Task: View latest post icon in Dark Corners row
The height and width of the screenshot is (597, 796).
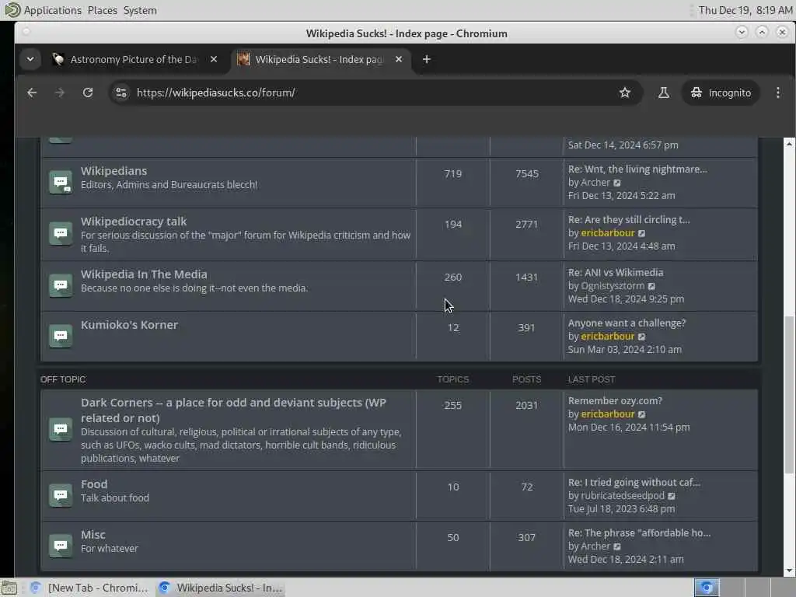Action: 641,414
